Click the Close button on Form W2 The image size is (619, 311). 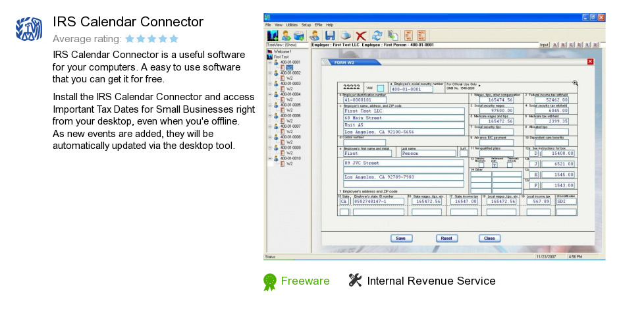pos(489,239)
